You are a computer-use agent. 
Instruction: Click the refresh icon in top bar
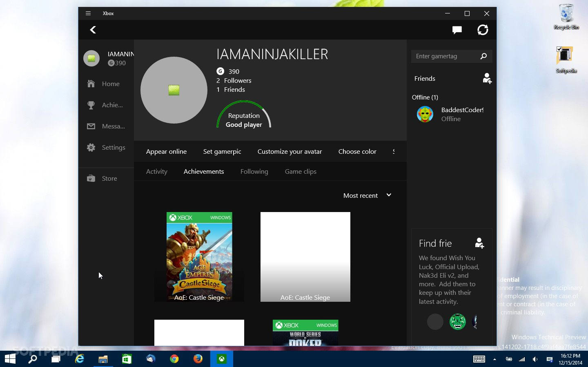click(x=483, y=30)
